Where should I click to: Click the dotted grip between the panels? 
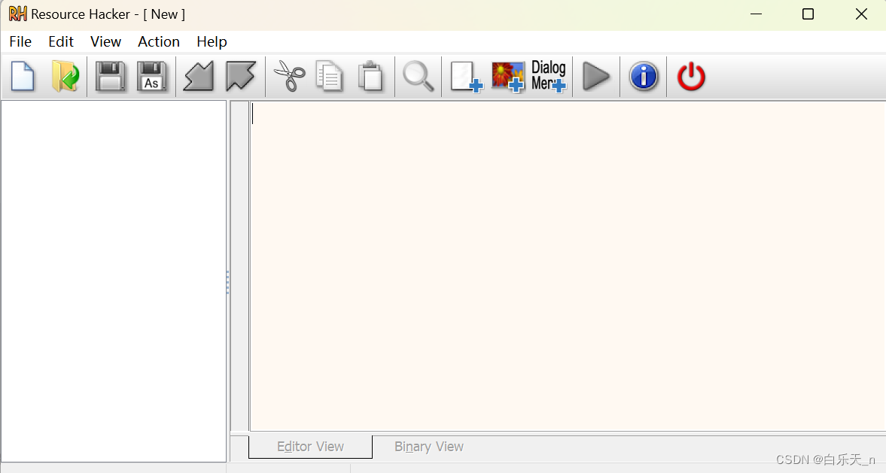228,282
